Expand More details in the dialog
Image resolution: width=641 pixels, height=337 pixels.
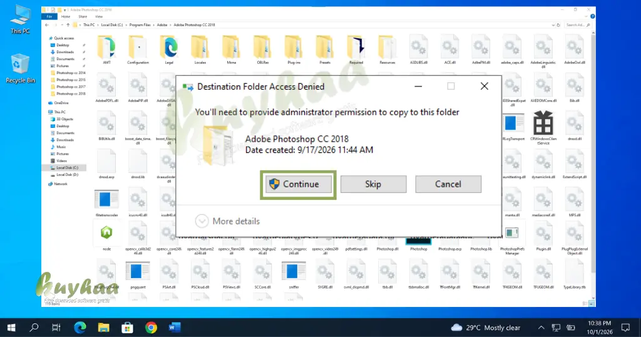[x=227, y=221]
